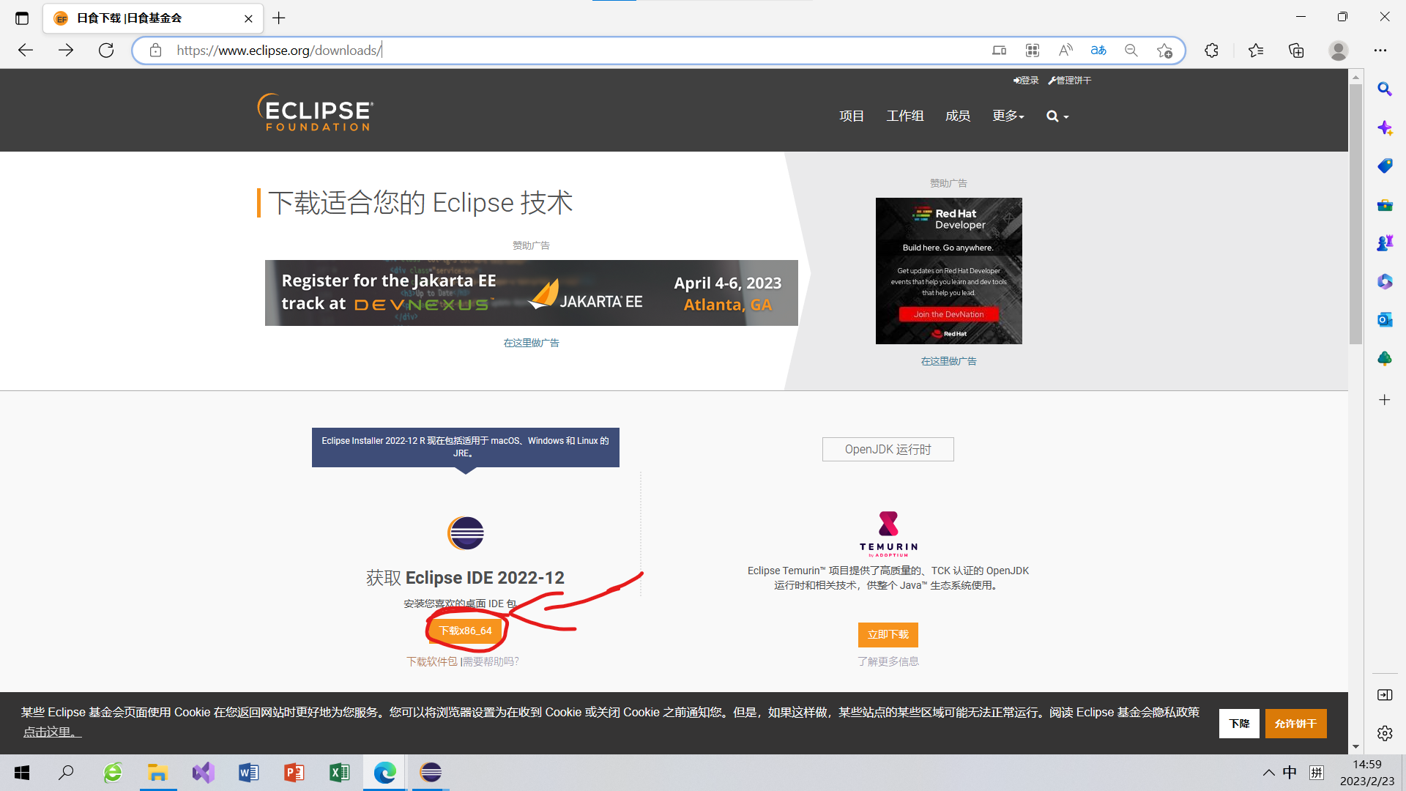This screenshot has height=791, width=1406.
Task: Click the Eclipse IDE round logo
Action: click(x=466, y=532)
